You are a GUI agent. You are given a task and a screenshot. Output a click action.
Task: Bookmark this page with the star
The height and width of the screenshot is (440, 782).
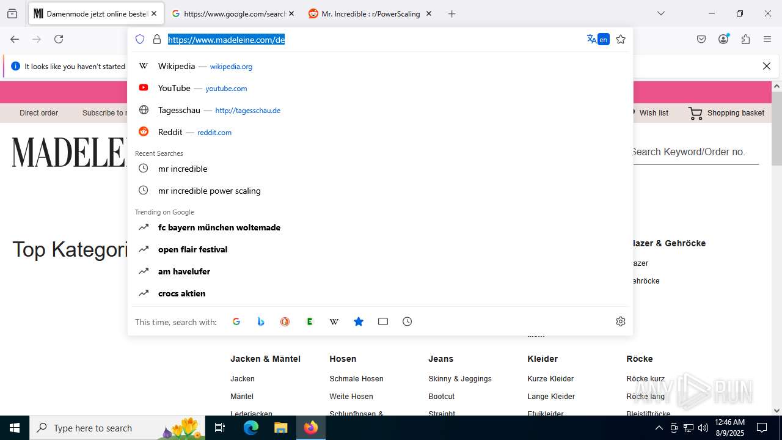pyautogui.click(x=621, y=39)
